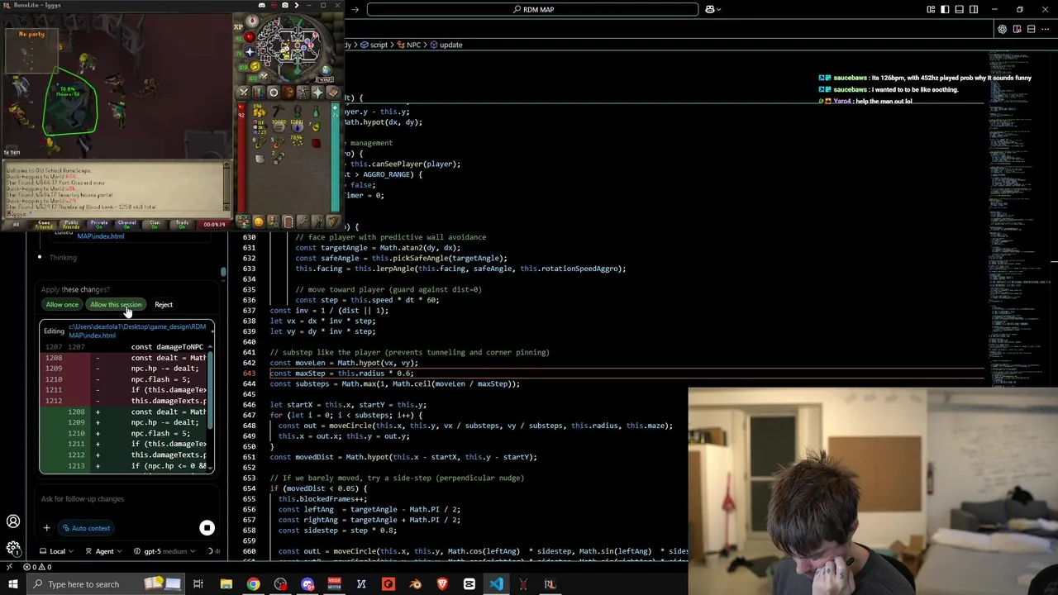Open the VS Code Accounts icon

point(13,521)
